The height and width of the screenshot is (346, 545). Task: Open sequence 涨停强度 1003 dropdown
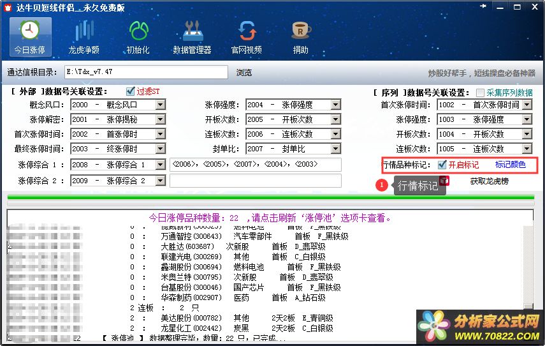tap(527, 119)
